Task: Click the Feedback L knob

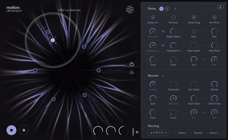Action: (153, 45)
